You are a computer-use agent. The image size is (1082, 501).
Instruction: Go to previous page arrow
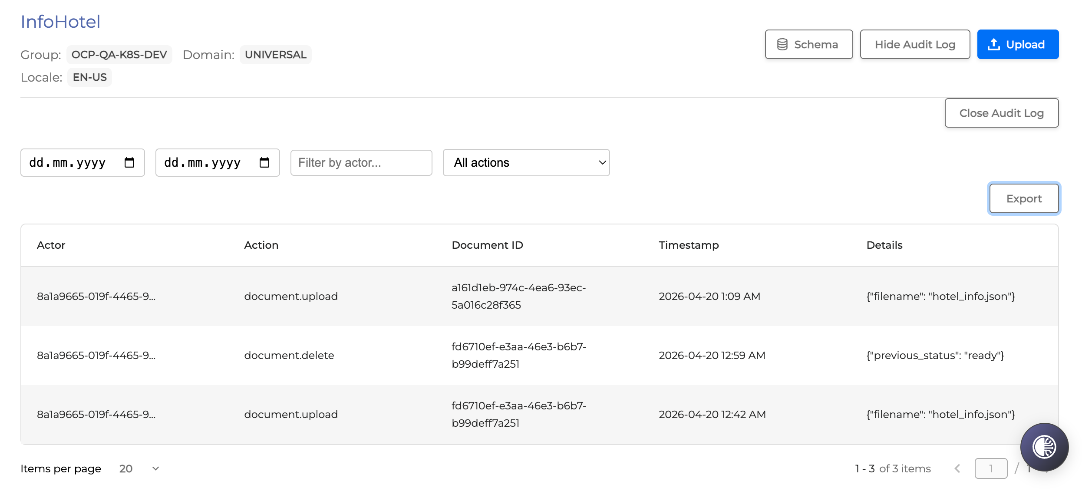tap(957, 468)
